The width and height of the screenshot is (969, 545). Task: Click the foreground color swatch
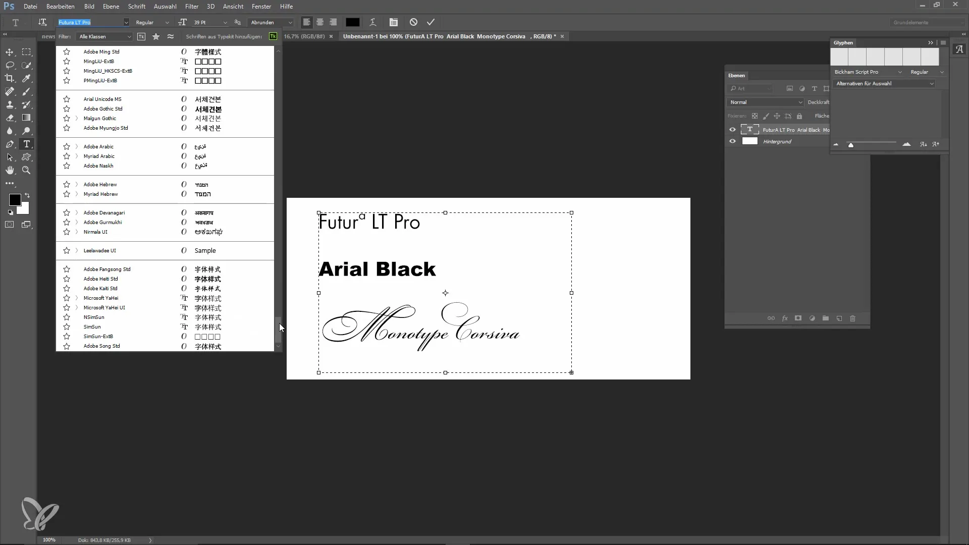click(x=15, y=200)
